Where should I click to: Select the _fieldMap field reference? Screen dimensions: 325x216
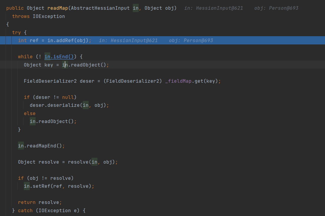178,81
